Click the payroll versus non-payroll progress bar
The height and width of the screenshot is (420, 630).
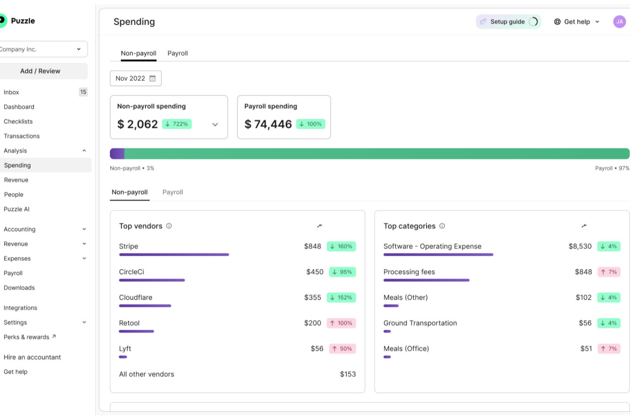coord(370,153)
